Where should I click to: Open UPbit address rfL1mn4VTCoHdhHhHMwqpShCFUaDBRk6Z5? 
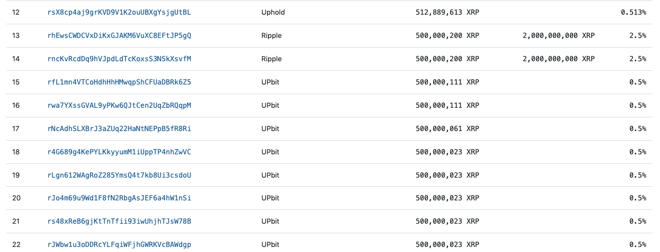pos(119,82)
